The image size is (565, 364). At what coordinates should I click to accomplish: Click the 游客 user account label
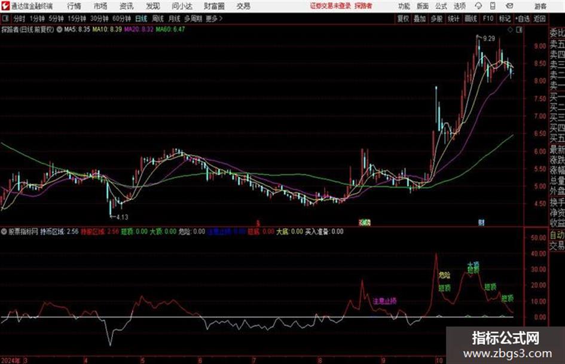tap(540, 6)
